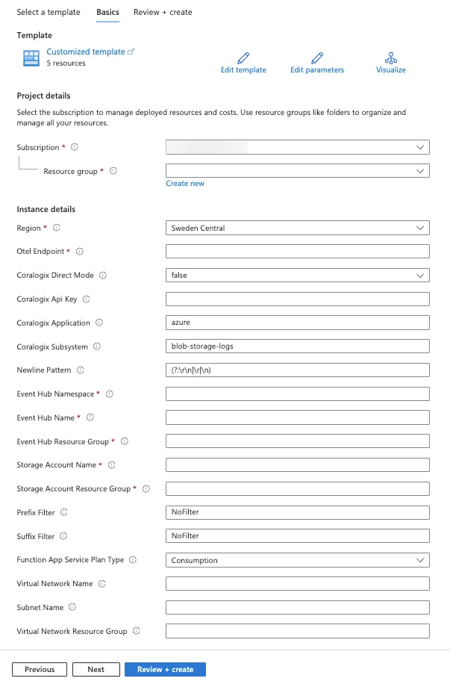The height and width of the screenshot is (687, 450).
Task: Click the blue Review + create button
Action: pos(165,670)
